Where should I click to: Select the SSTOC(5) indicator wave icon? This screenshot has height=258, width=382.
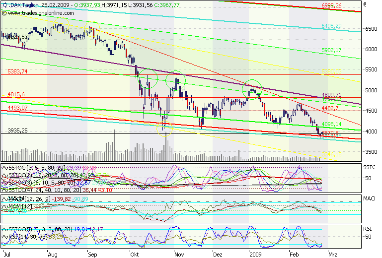[x=4, y=229]
